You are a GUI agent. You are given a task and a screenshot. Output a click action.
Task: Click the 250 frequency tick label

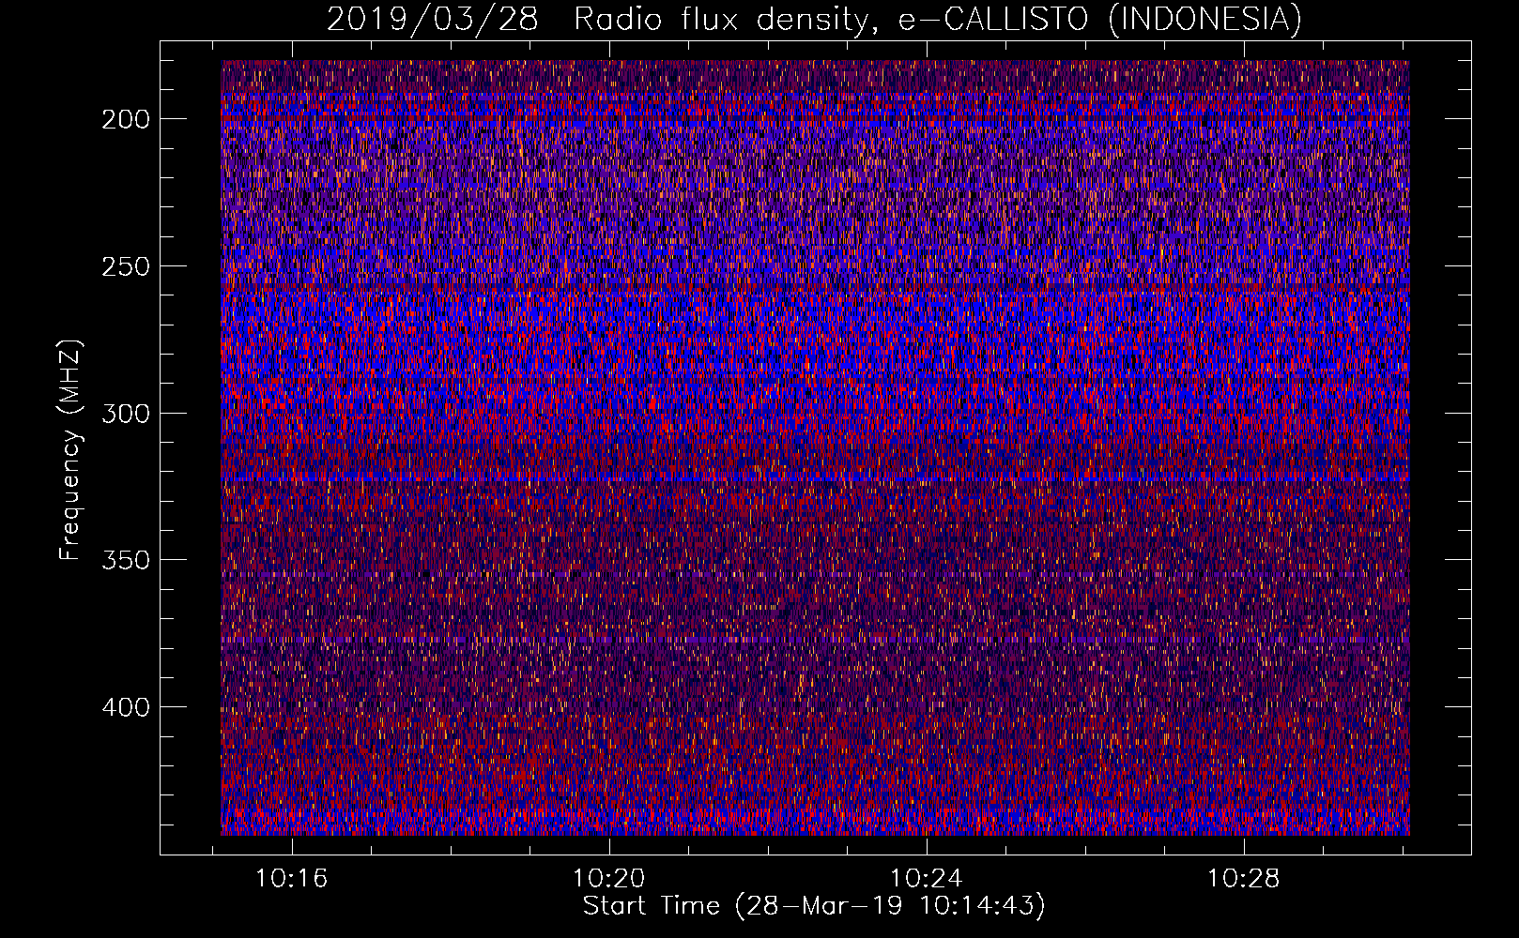tap(126, 266)
